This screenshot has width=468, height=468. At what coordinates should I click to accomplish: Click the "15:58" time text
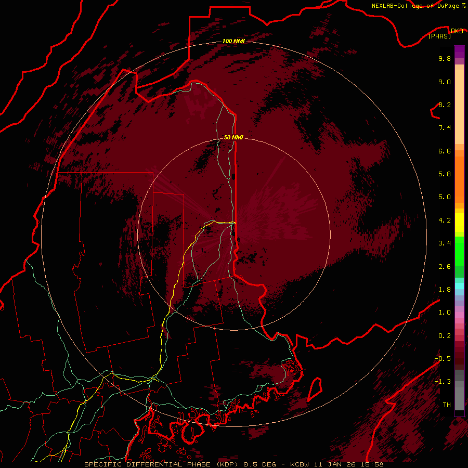373,464
